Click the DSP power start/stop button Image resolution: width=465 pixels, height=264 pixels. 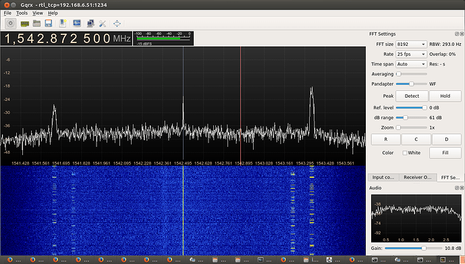click(11, 24)
